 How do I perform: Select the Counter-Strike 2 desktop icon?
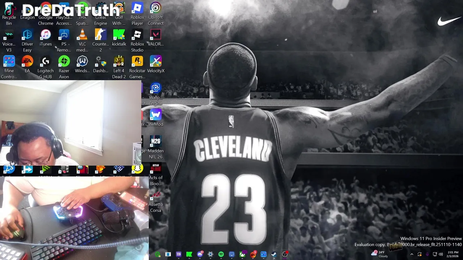pos(101,41)
